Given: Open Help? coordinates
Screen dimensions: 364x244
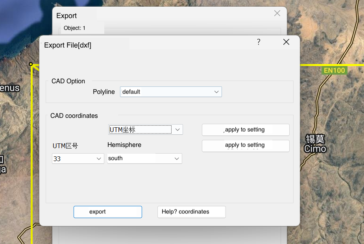Looking at the screenshot, I should pos(191,212).
